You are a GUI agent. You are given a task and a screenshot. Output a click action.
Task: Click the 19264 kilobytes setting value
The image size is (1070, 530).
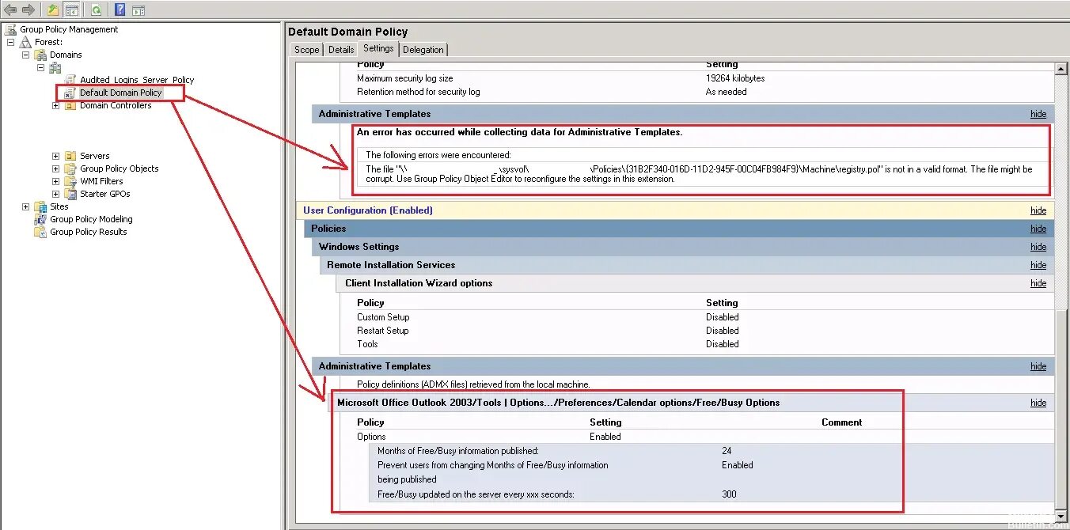735,78
